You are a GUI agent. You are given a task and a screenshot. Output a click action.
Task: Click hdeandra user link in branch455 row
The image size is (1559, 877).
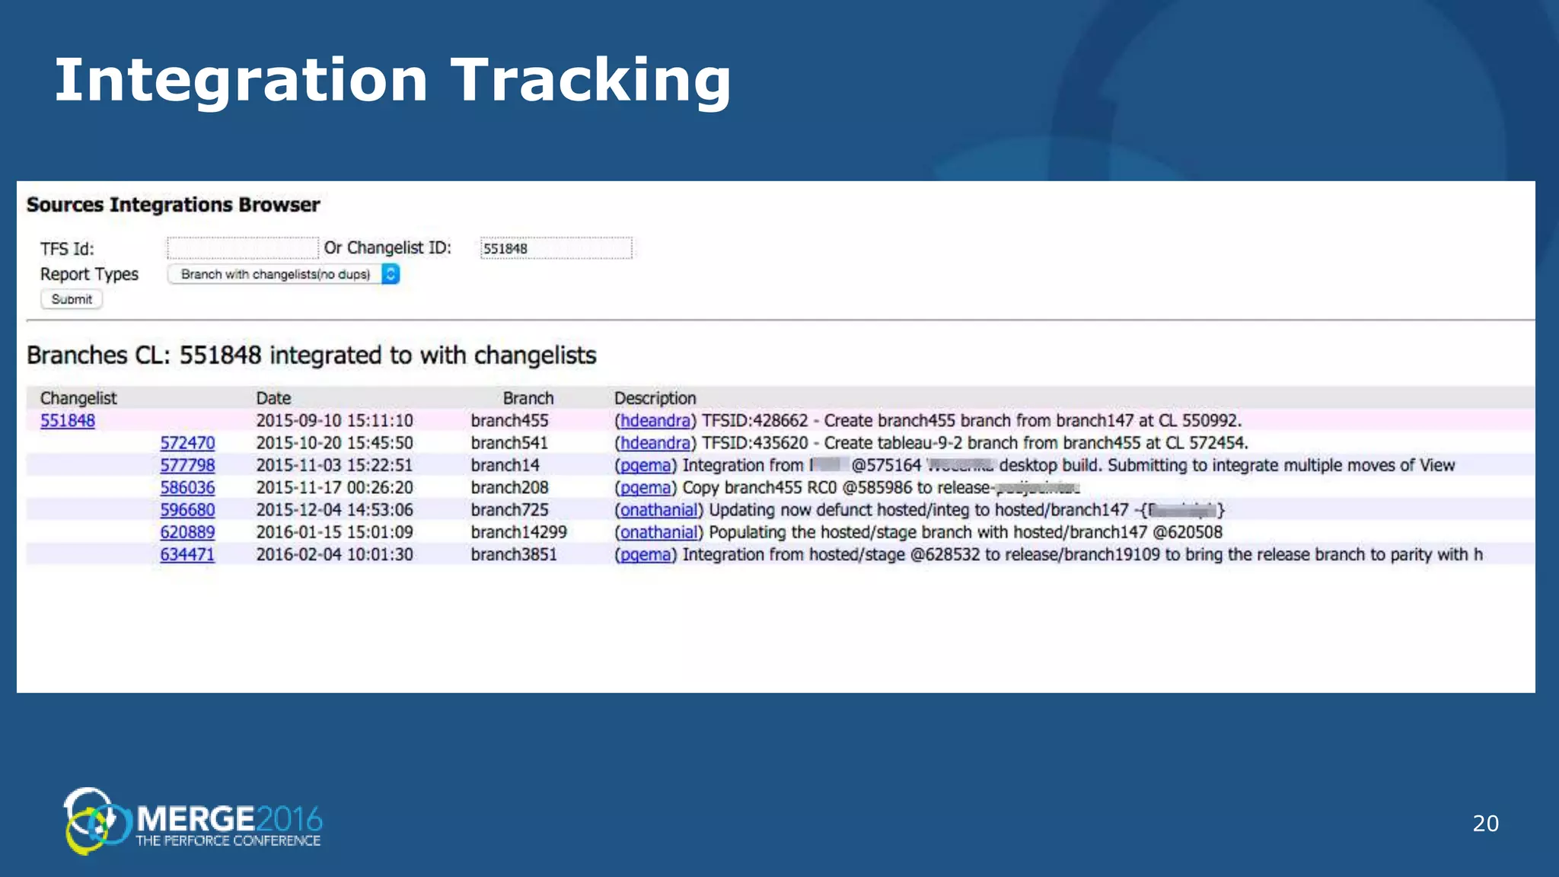(x=655, y=420)
